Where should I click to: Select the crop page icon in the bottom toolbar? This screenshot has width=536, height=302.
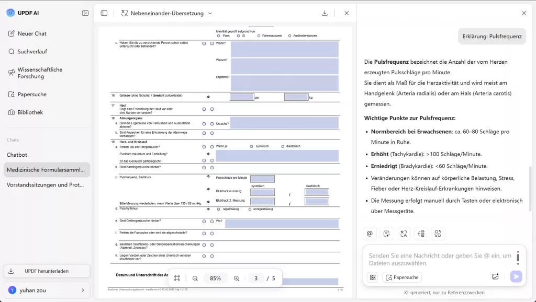coord(178,278)
